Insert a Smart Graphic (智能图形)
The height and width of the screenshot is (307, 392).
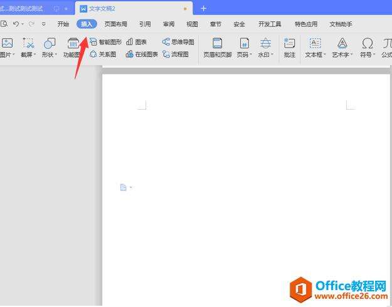(x=105, y=42)
